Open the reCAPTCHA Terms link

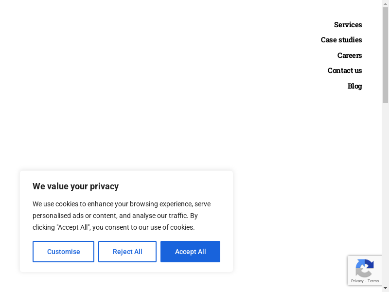pyautogui.click(x=373, y=281)
